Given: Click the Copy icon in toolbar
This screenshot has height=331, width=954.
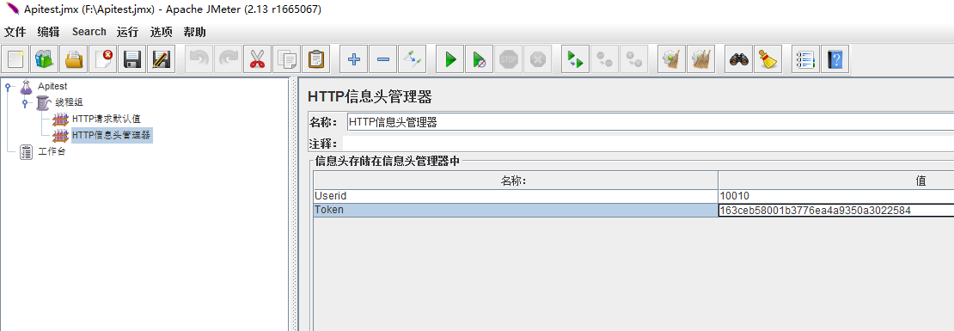Looking at the screenshot, I should (x=287, y=59).
